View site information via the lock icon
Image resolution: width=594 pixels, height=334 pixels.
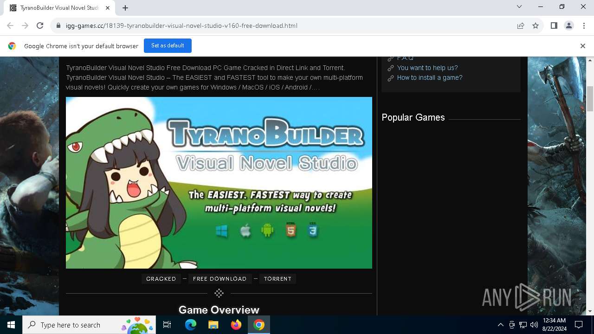tap(58, 26)
